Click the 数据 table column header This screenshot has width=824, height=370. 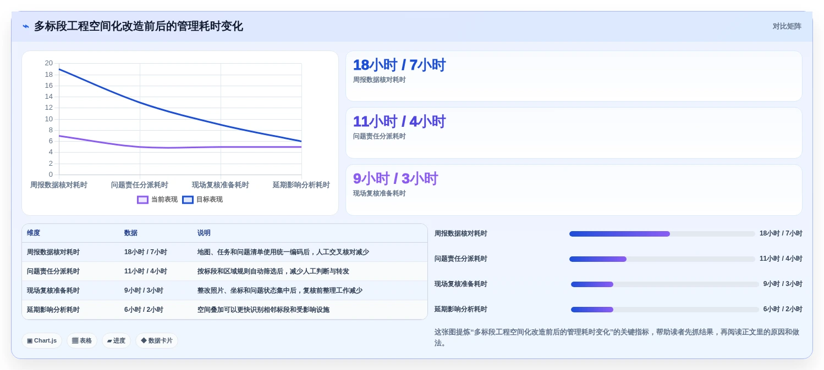131,233
